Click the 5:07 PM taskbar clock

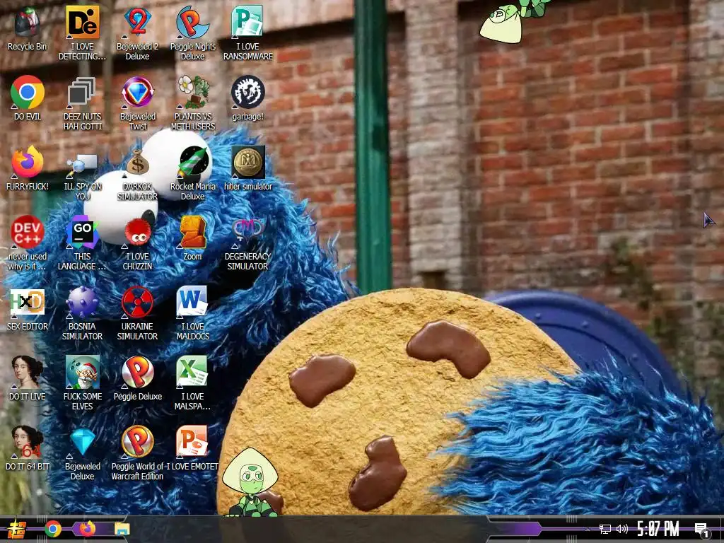click(658, 529)
